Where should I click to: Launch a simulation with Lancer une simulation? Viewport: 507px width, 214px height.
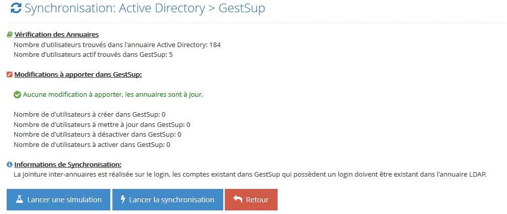[59, 200]
